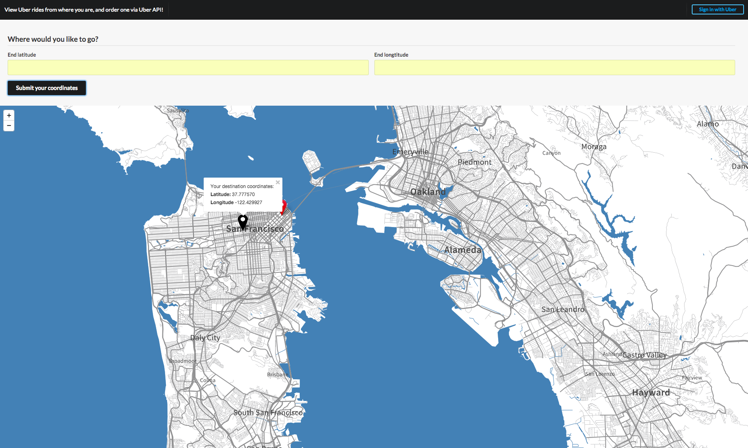This screenshot has height=448, width=748.
Task: Click the black location marker pin
Action: 243,222
